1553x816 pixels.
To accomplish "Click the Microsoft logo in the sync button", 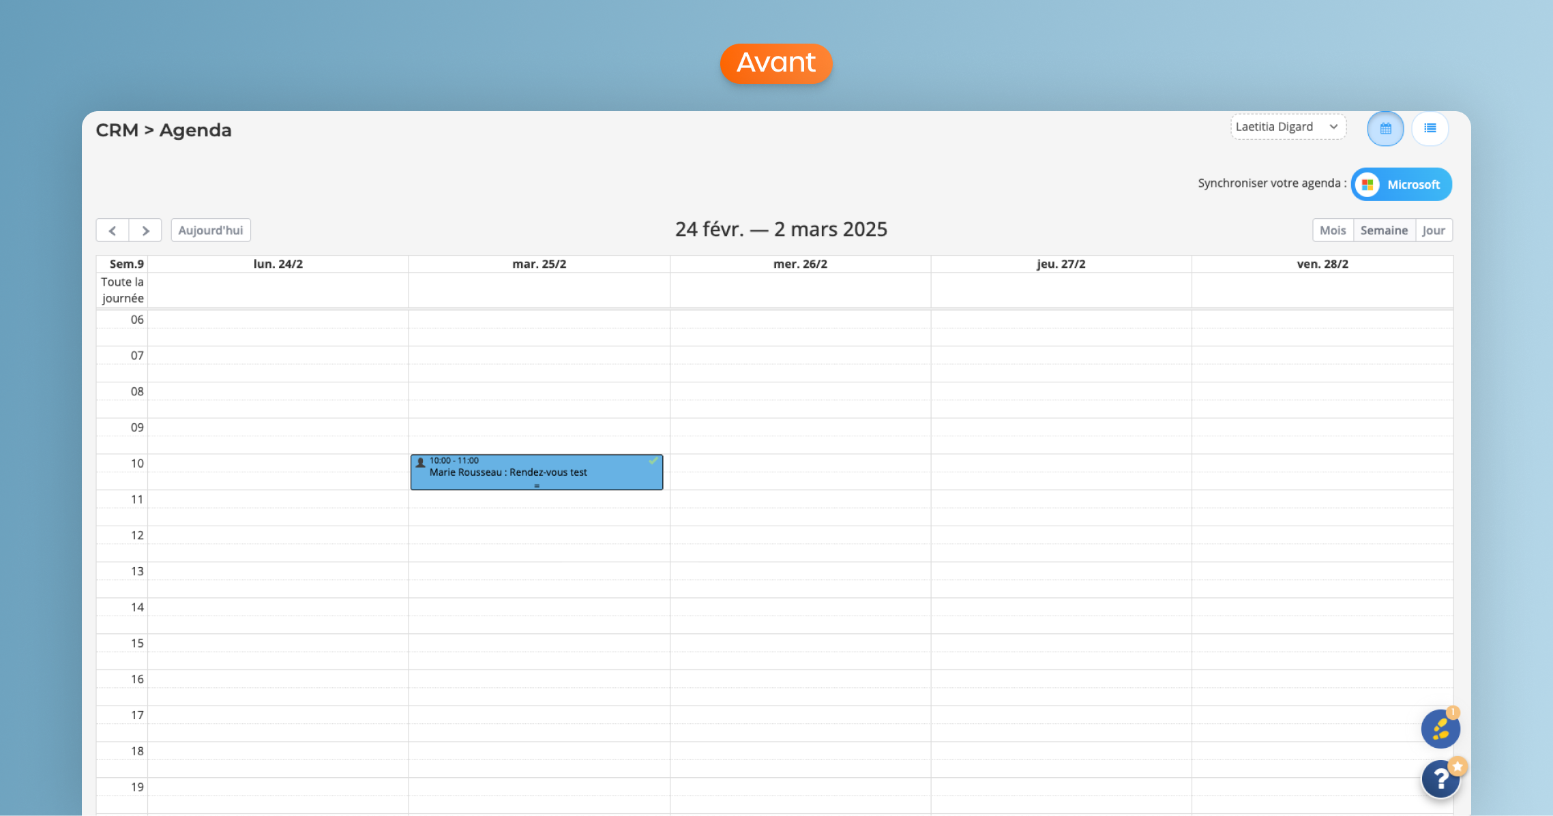I will (1367, 185).
